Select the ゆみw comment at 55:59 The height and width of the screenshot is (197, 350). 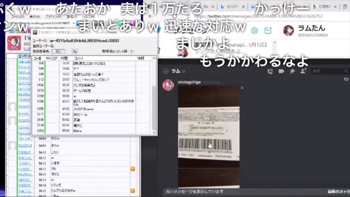pos(92,131)
